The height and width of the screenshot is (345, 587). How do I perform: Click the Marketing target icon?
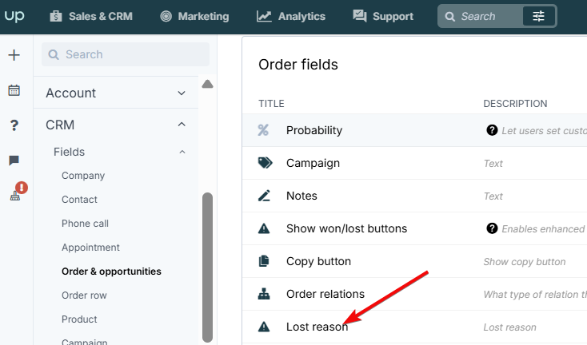166,17
